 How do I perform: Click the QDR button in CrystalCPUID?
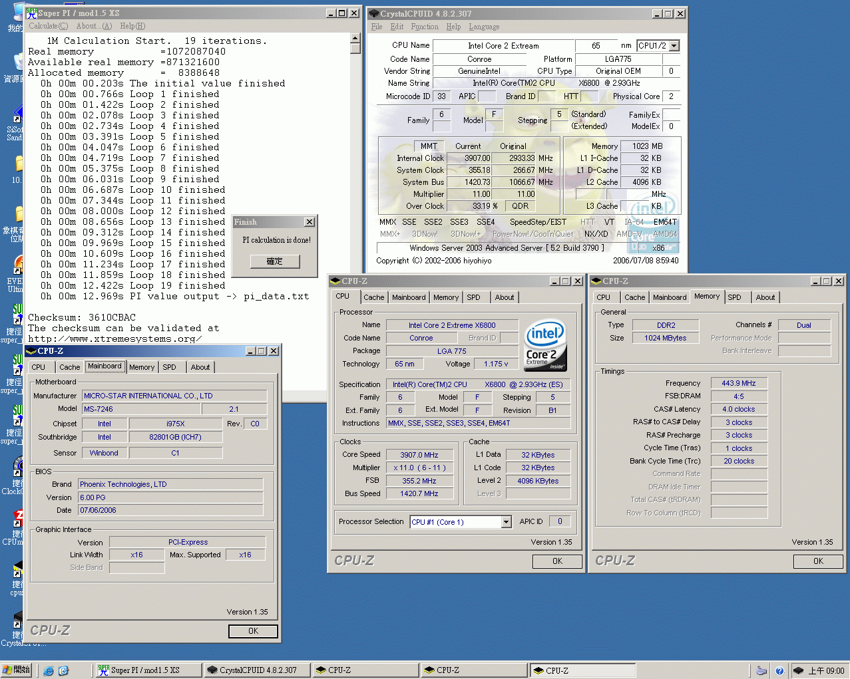[x=521, y=206]
